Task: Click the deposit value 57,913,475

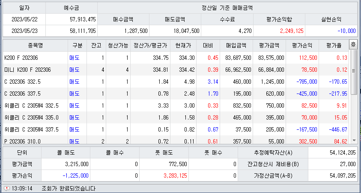Action: point(83,19)
